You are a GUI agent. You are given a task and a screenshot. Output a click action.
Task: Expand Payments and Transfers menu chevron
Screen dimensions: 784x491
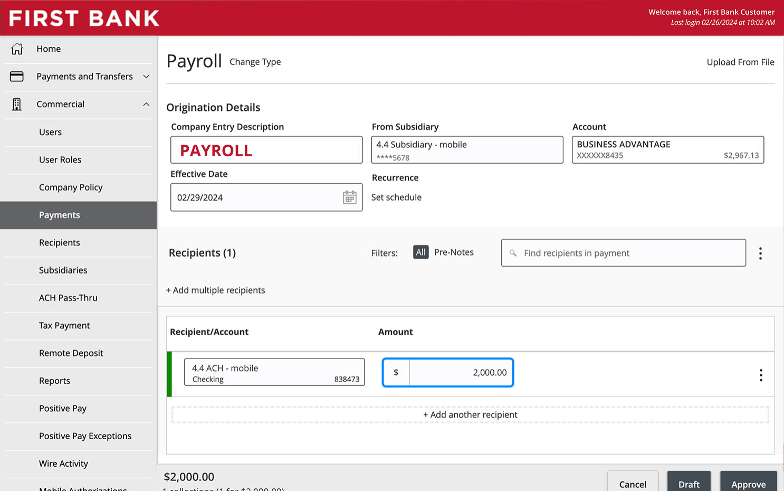click(x=146, y=77)
